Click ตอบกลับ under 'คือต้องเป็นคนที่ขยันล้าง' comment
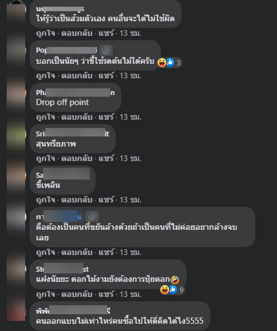Screen dimensions: 277x331 [x=77, y=253]
